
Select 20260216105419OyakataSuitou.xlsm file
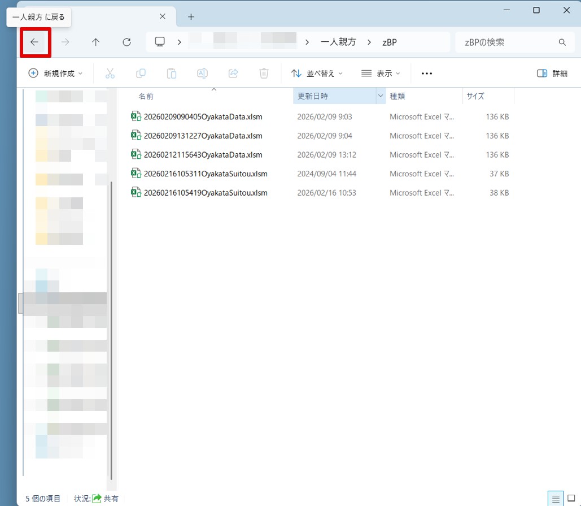coord(206,193)
